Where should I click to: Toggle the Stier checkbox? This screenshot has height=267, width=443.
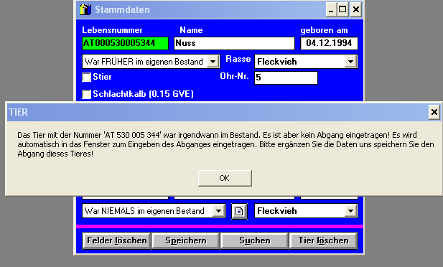click(86, 77)
